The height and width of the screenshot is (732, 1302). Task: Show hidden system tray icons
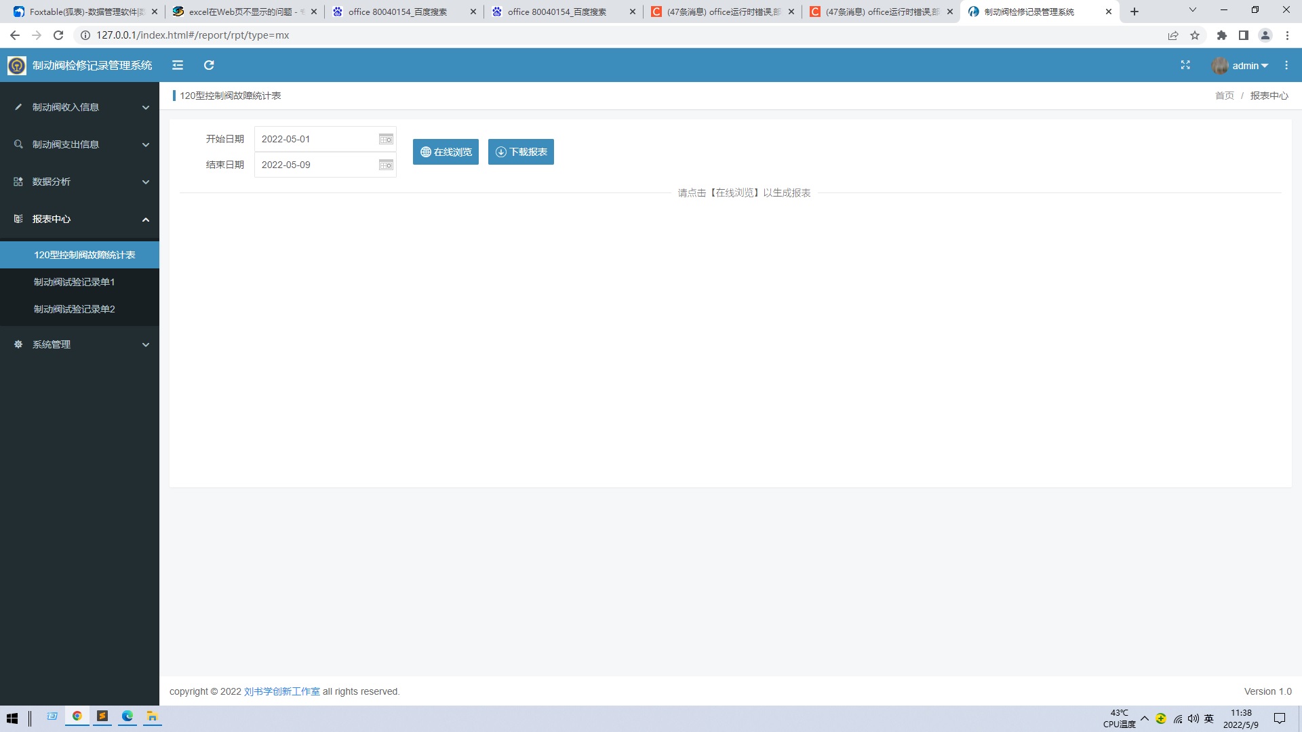pos(1145,718)
